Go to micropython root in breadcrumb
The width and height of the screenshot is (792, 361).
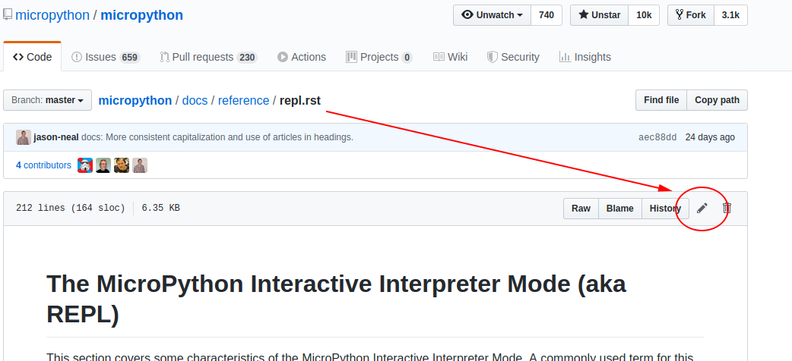click(x=135, y=100)
